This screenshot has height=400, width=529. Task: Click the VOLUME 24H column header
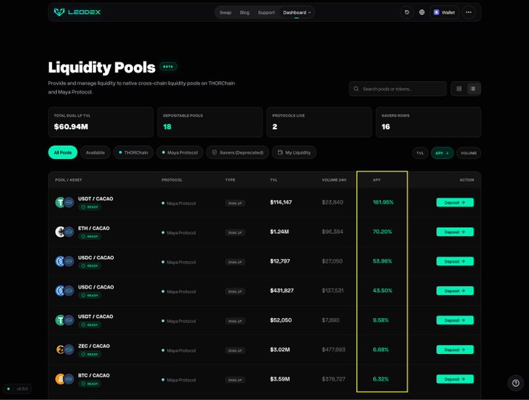point(334,180)
